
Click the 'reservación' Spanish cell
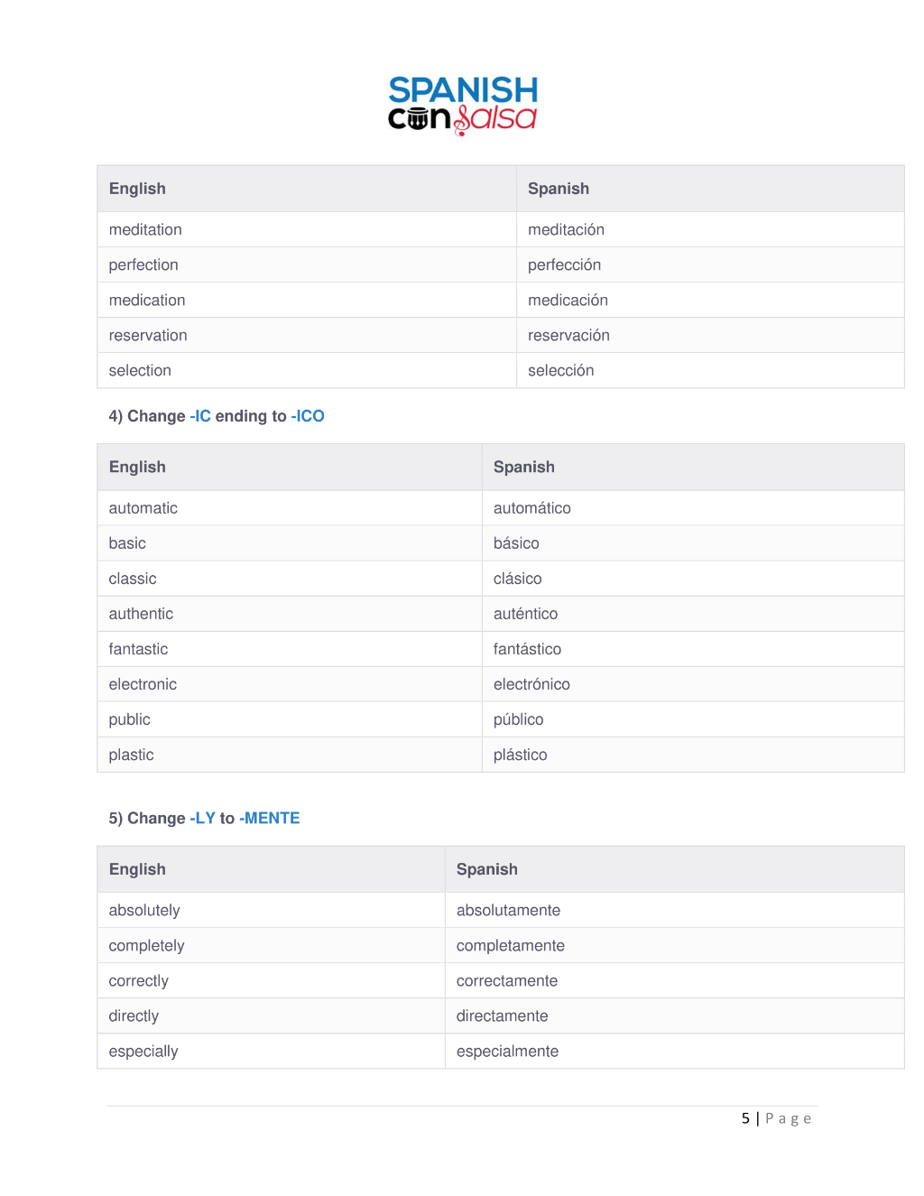[x=710, y=335]
